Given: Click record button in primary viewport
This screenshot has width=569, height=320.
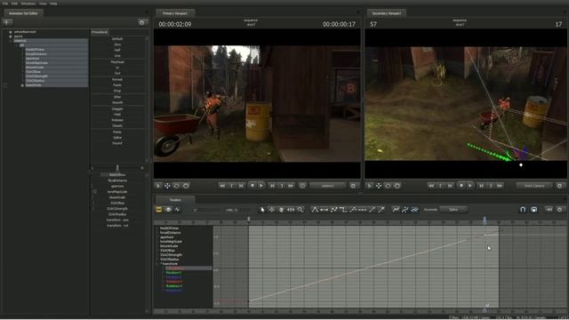Looking at the screenshot, I should coord(252,186).
